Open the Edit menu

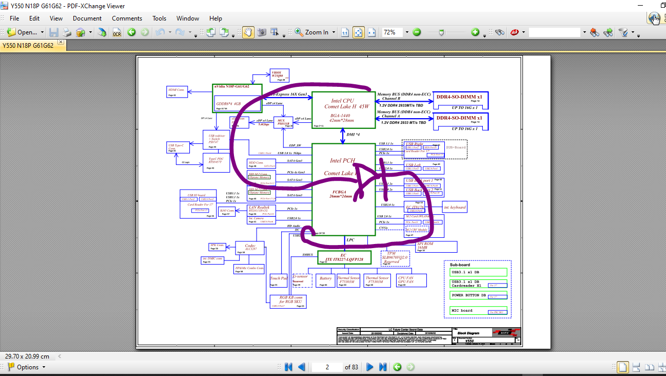(x=34, y=18)
